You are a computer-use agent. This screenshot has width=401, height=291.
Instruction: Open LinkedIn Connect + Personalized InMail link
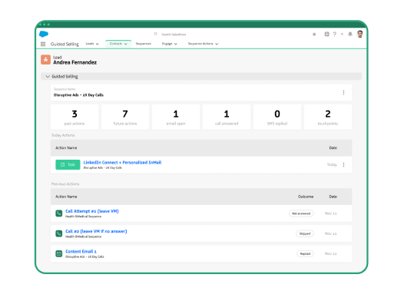pos(122,162)
